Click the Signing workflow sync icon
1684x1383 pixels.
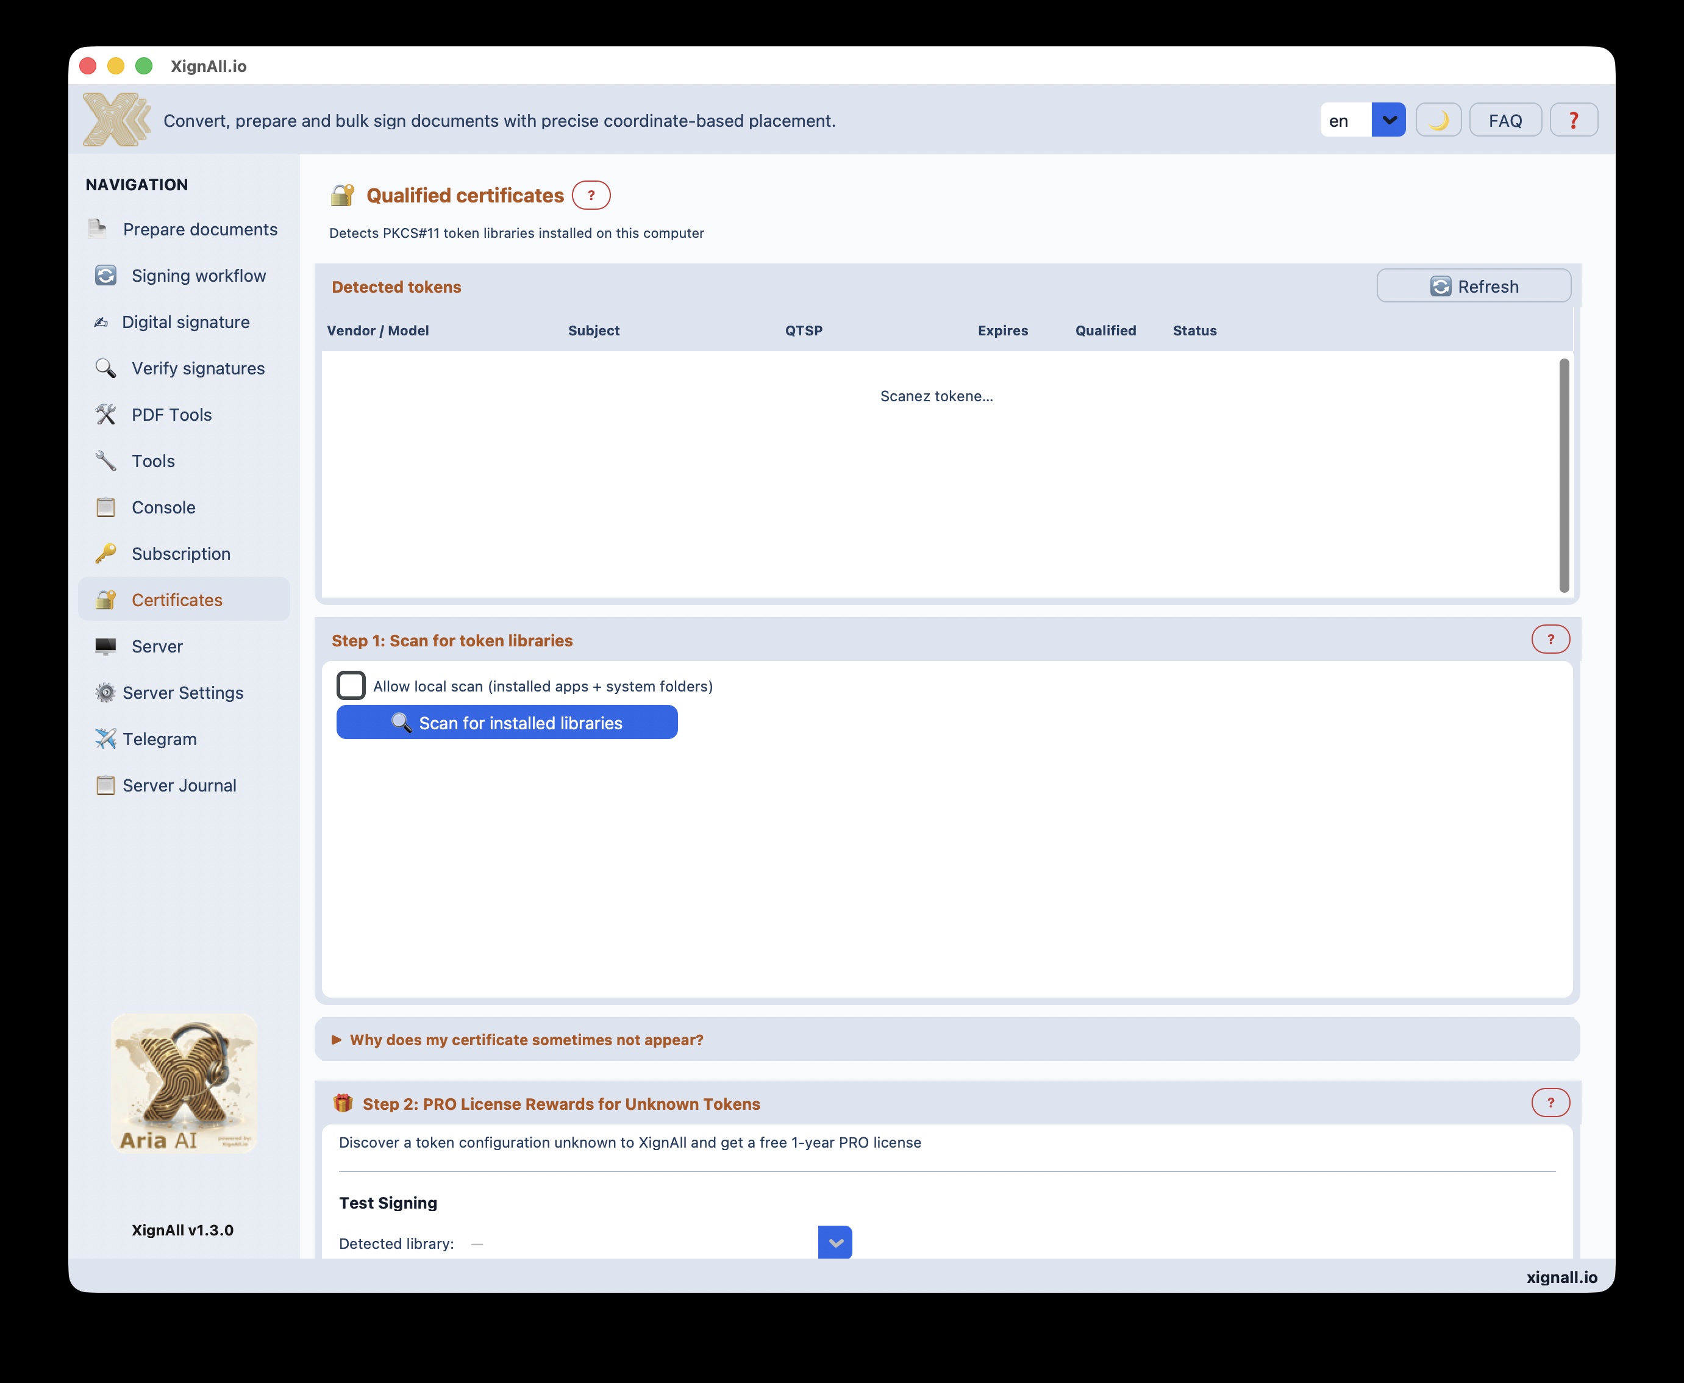(106, 276)
